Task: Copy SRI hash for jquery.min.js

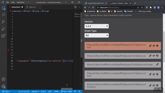Action: (x=158, y=46)
